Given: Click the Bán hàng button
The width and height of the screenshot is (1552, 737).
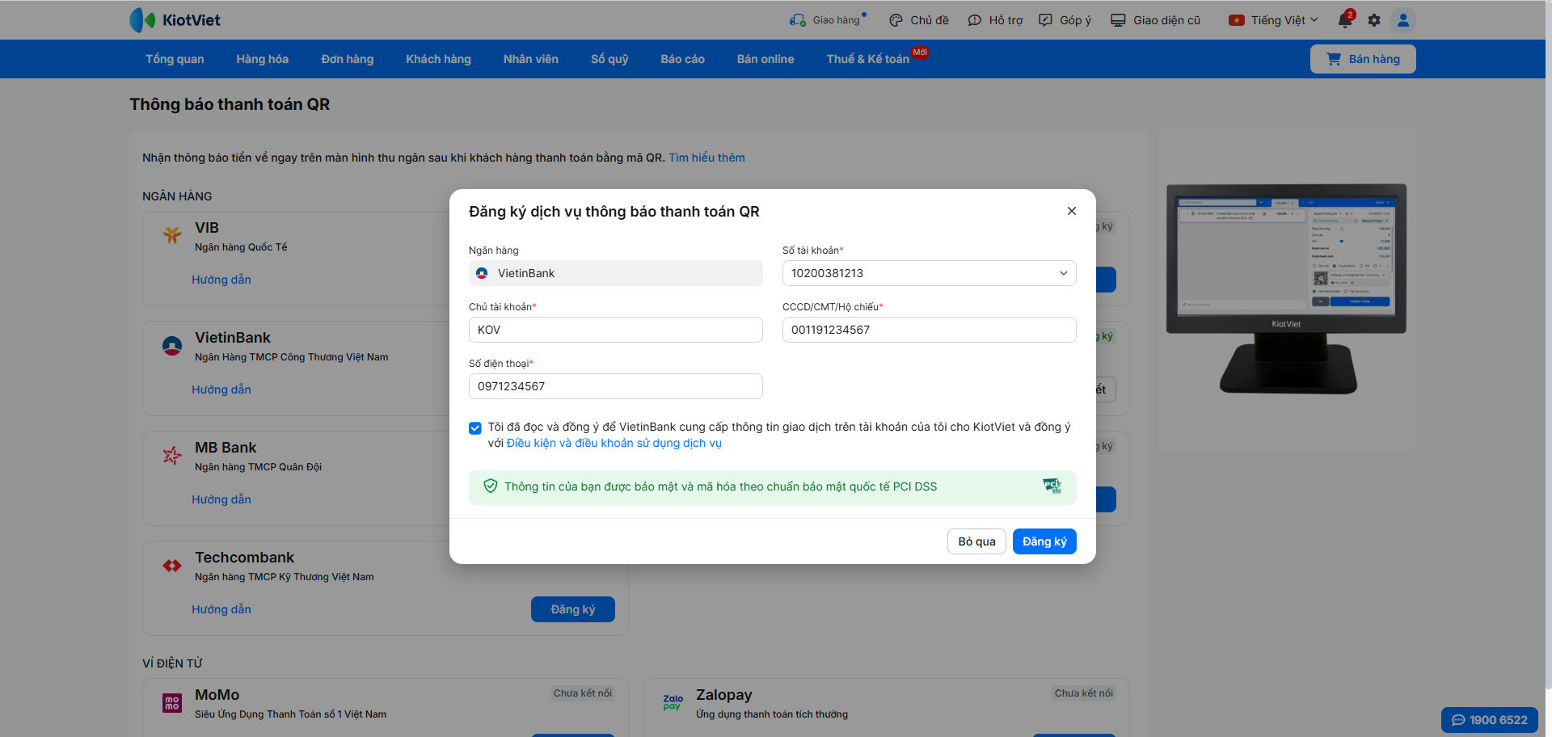Looking at the screenshot, I should point(1363,59).
